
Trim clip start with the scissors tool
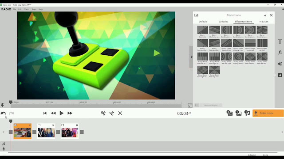[103, 113]
